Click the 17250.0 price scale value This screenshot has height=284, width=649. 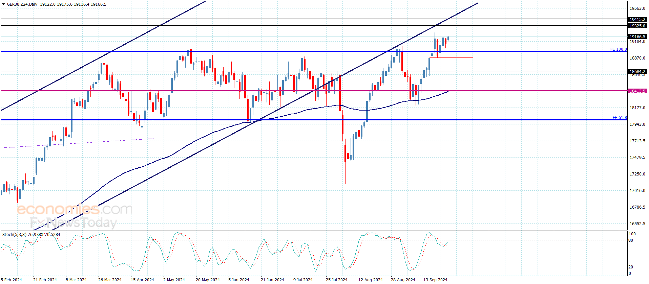[x=637, y=174]
